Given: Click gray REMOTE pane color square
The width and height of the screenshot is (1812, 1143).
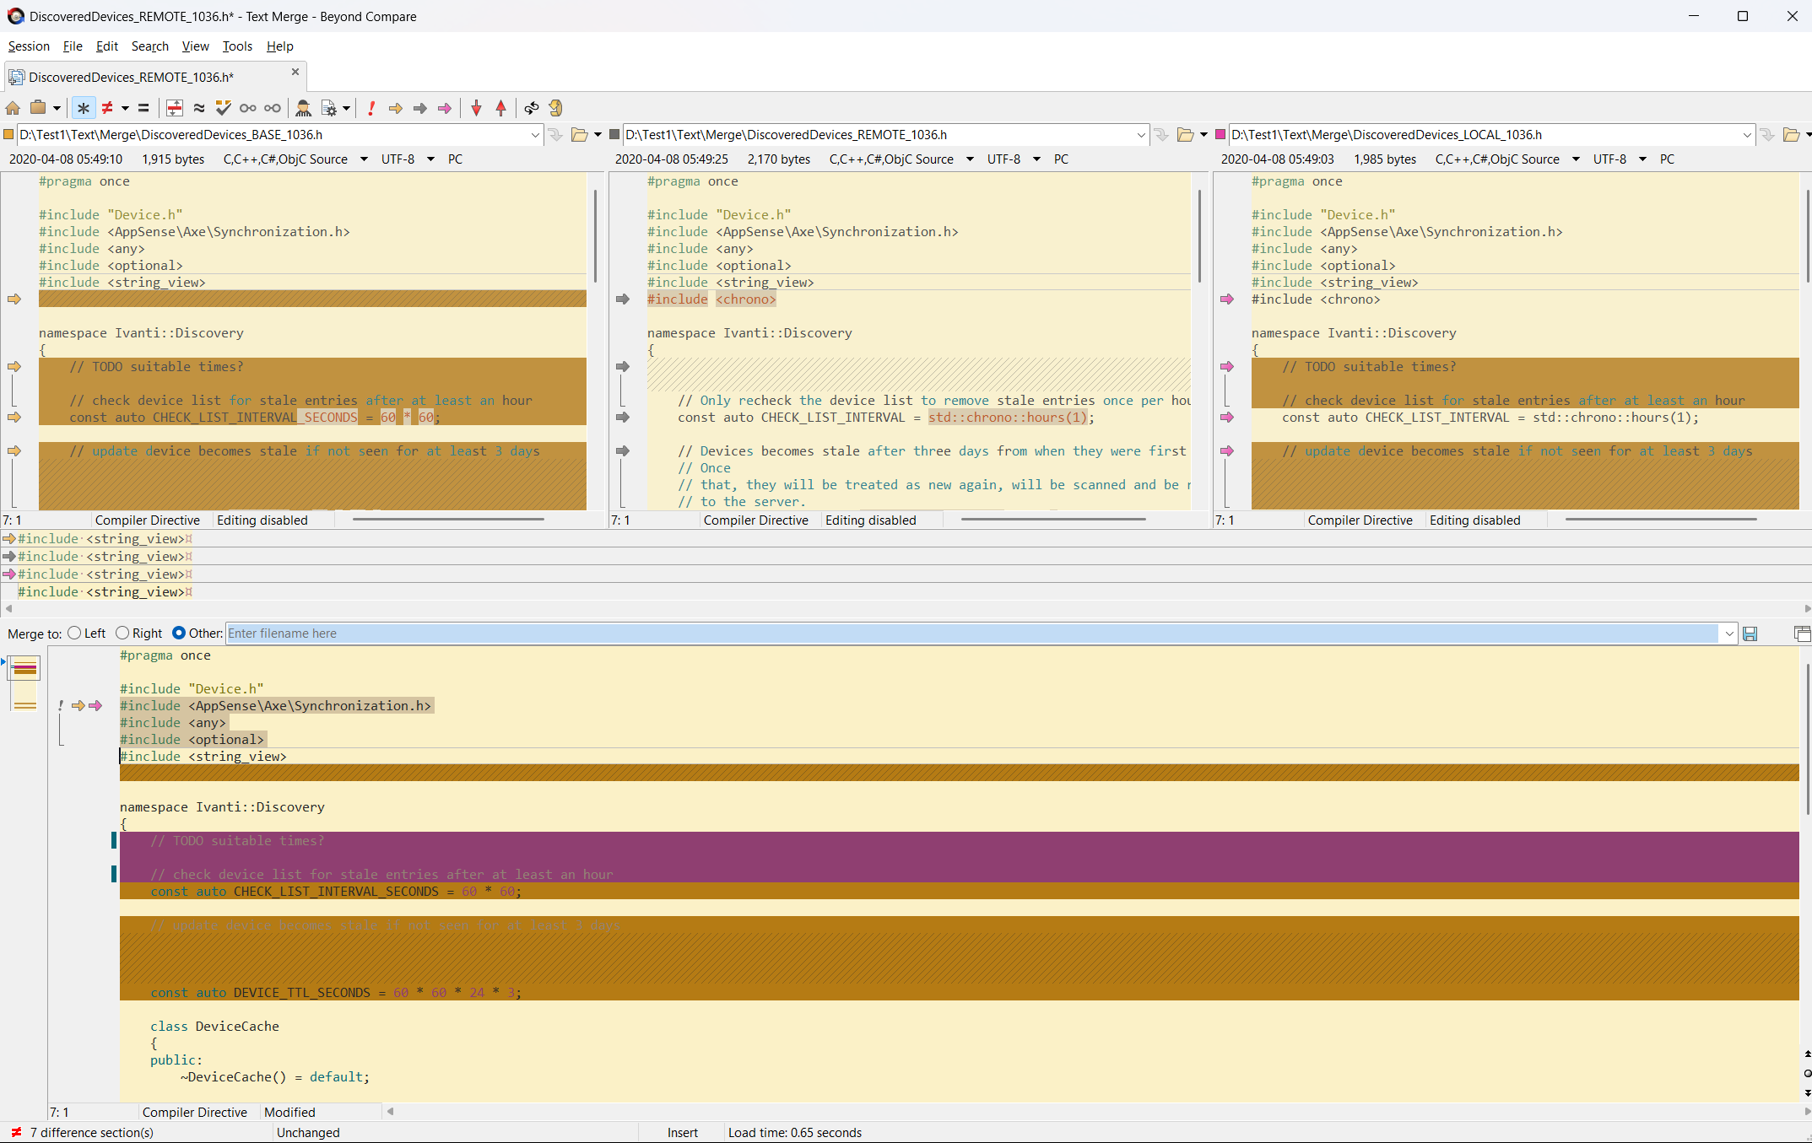Looking at the screenshot, I should pyautogui.click(x=614, y=135).
